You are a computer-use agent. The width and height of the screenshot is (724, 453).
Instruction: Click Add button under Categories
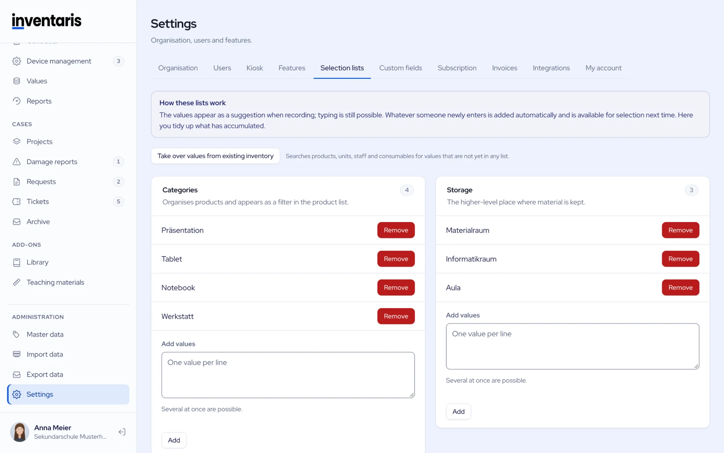174,440
